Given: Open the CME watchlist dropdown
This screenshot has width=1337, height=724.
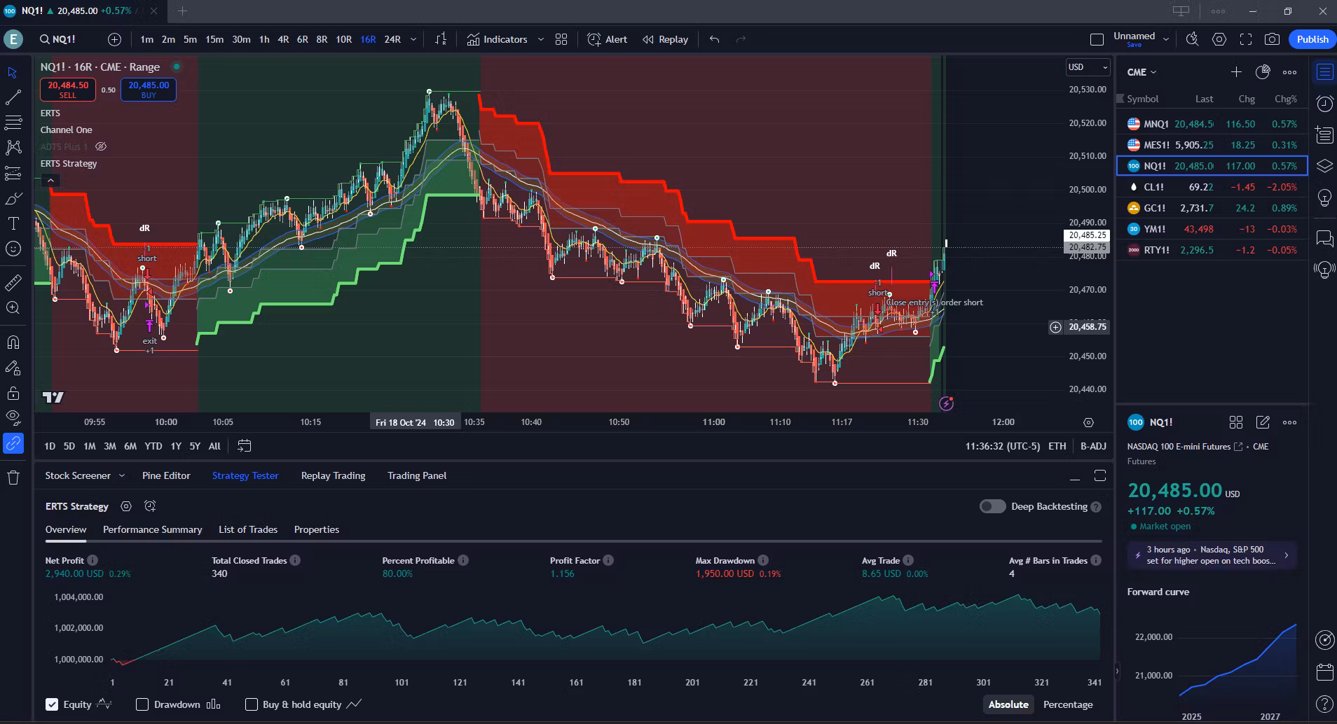Looking at the screenshot, I should [x=1141, y=72].
